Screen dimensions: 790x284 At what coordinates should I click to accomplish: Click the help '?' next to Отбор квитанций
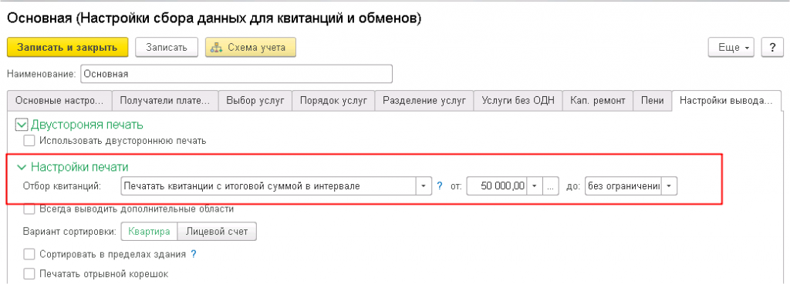[439, 186]
